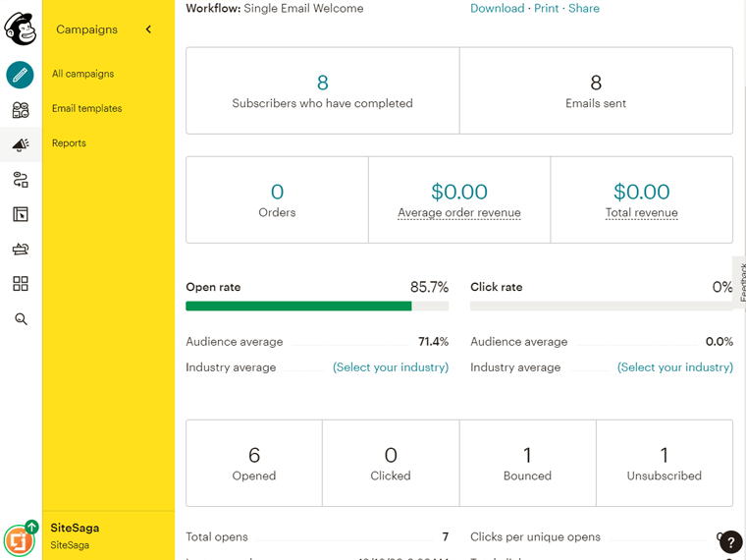Click the Total opens row

(317, 536)
